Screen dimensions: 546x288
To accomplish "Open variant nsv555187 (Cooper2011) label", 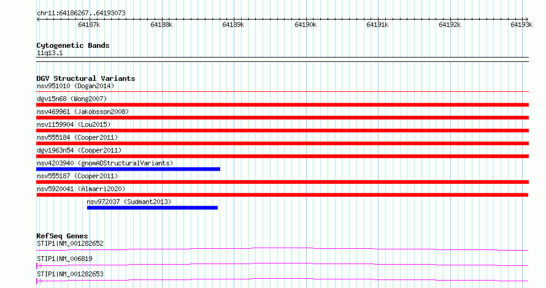I will [x=77, y=176].
